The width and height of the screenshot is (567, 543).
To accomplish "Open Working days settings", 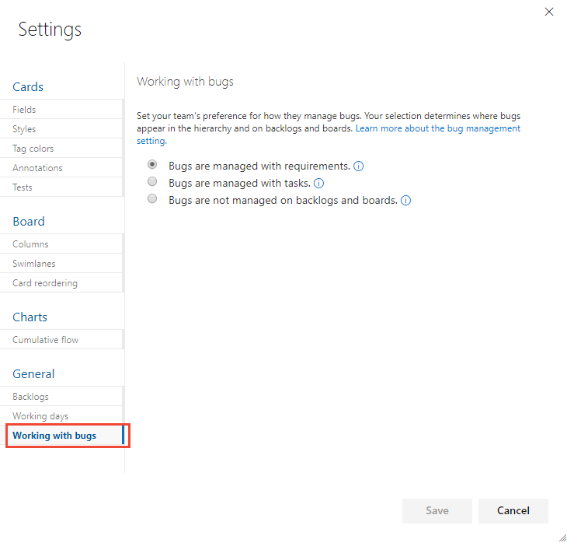I will click(x=40, y=416).
